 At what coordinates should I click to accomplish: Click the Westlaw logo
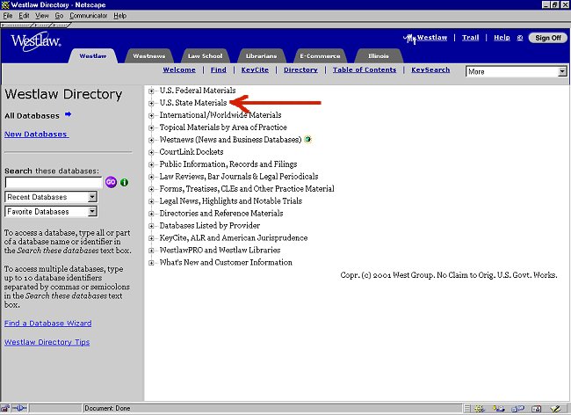pyautogui.click(x=36, y=41)
